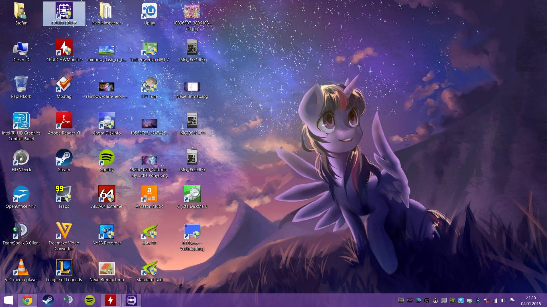The image size is (547, 307).
Task: Open Dieser PC
Action: 21,51
